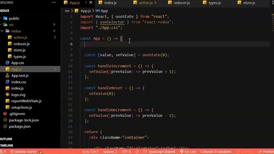
Task: Open package-lock.json in the file tree
Action: pyautogui.click(x=24, y=120)
